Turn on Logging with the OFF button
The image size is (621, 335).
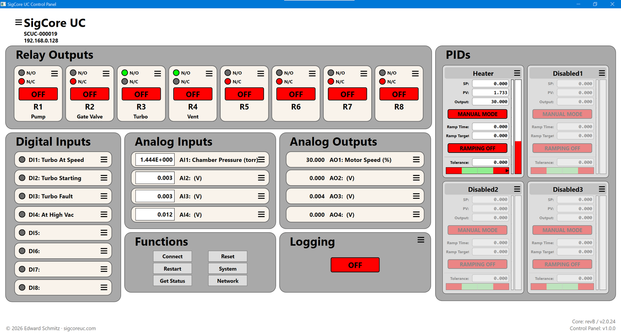coord(355,265)
